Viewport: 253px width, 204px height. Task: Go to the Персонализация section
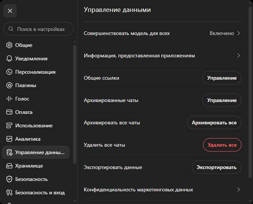click(36, 72)
